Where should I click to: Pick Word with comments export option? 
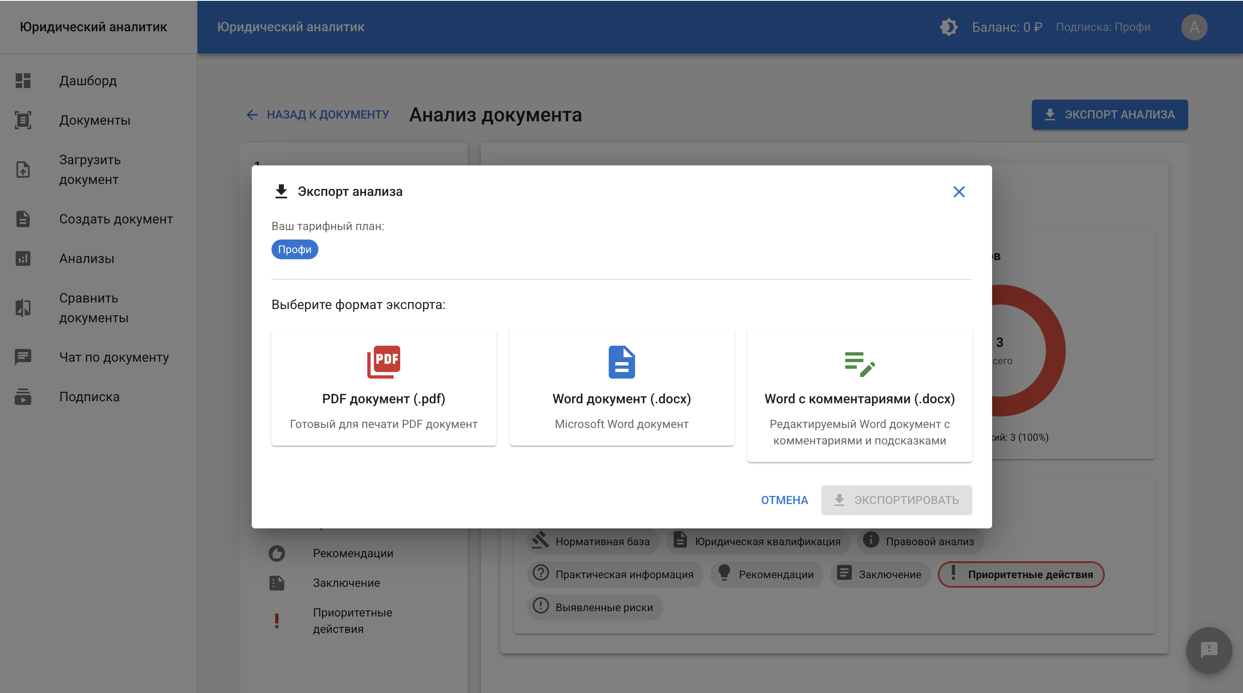pyautogui.click(x=859, y=395)
